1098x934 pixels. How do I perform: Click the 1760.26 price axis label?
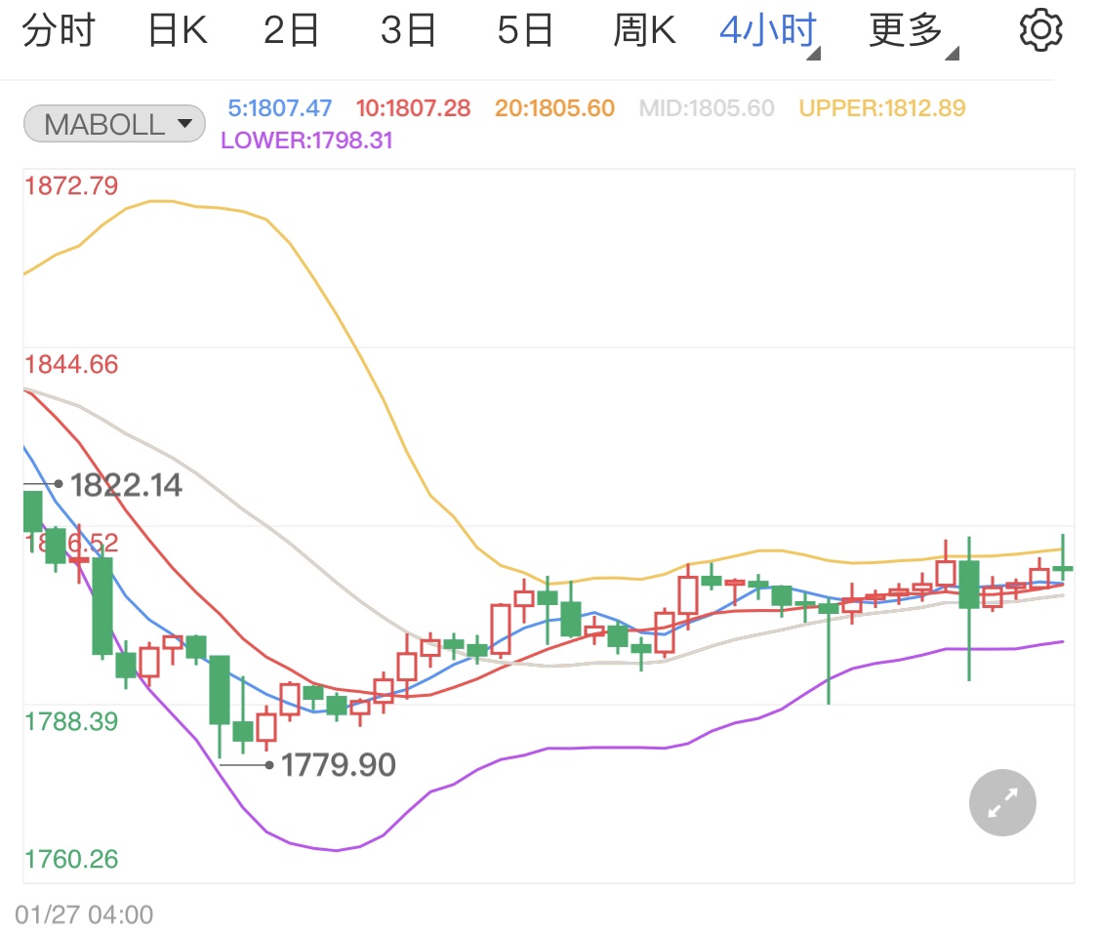(x=71, y=859)
